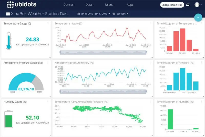This screenshot has height=137, width=205.
Task: Click the Time Histogram of Pressure (Pa) title
Action: pyautogui.click(x=176, y=63)
